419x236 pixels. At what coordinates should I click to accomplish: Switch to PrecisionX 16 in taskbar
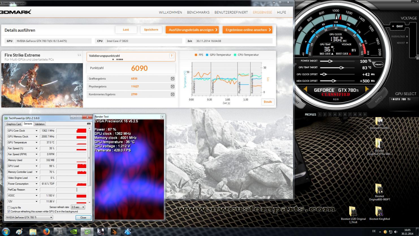pos(60,231)
